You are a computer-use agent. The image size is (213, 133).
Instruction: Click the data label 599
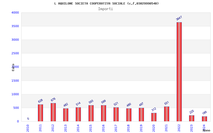click(104, 102)
